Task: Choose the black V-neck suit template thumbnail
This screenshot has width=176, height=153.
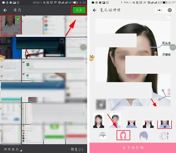Action: (98, 121)
